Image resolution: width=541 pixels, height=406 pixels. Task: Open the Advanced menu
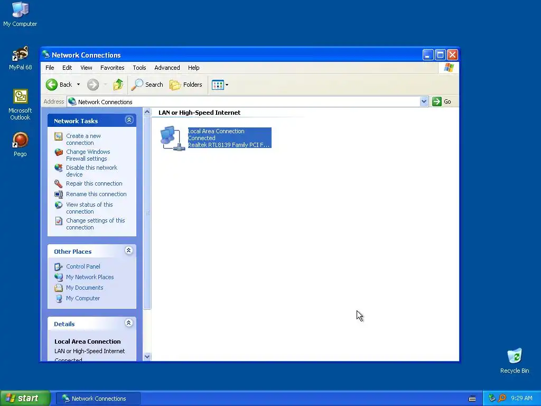pyautogui.click(x=167, y=68)
